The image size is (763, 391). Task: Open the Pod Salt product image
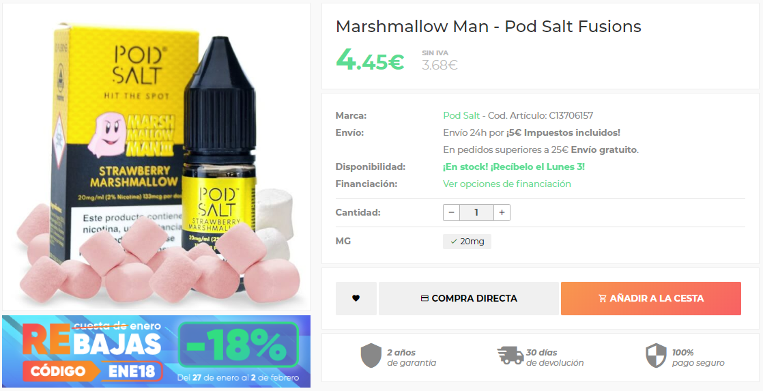pos(156,156)
